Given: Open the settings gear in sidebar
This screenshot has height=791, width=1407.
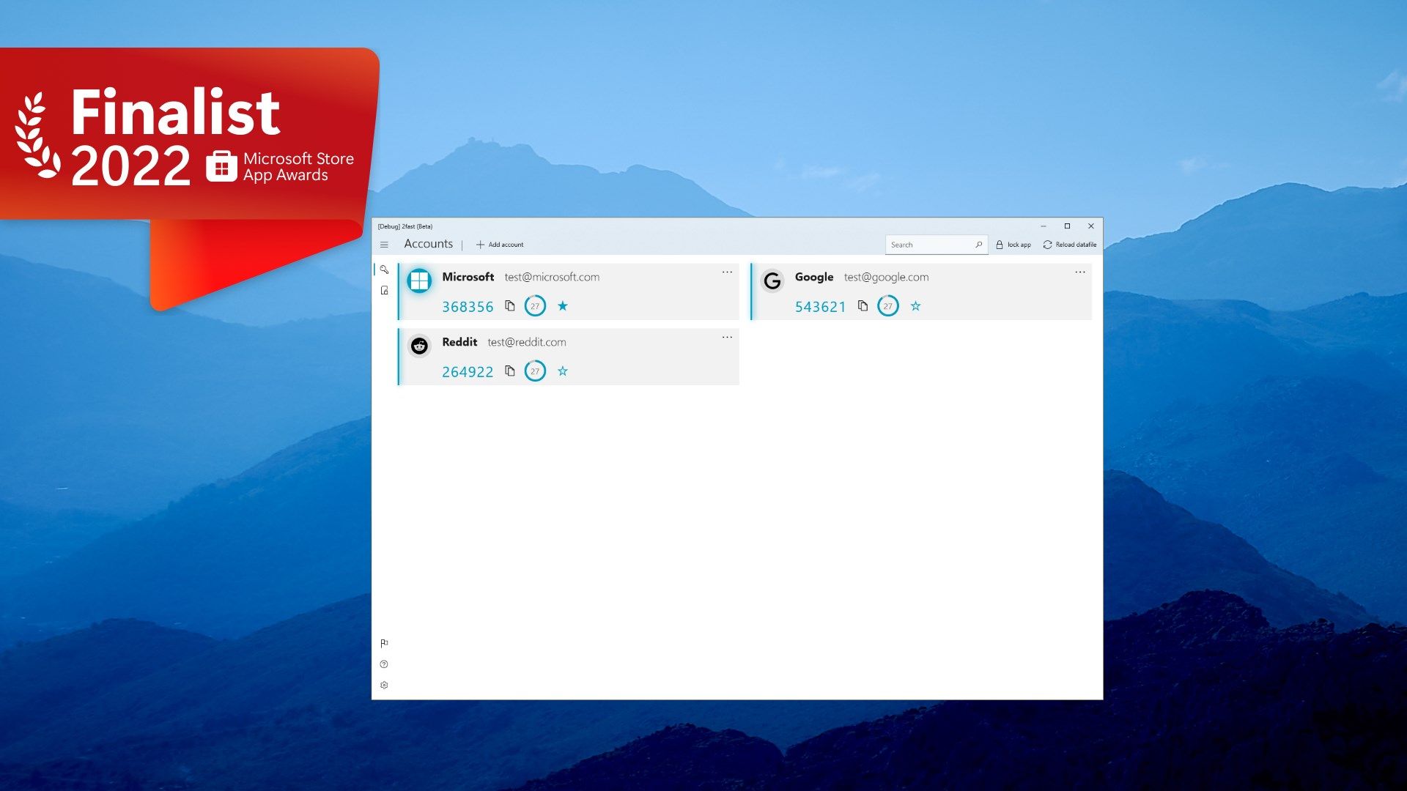Looking at the screenshot, I should 384,686.
